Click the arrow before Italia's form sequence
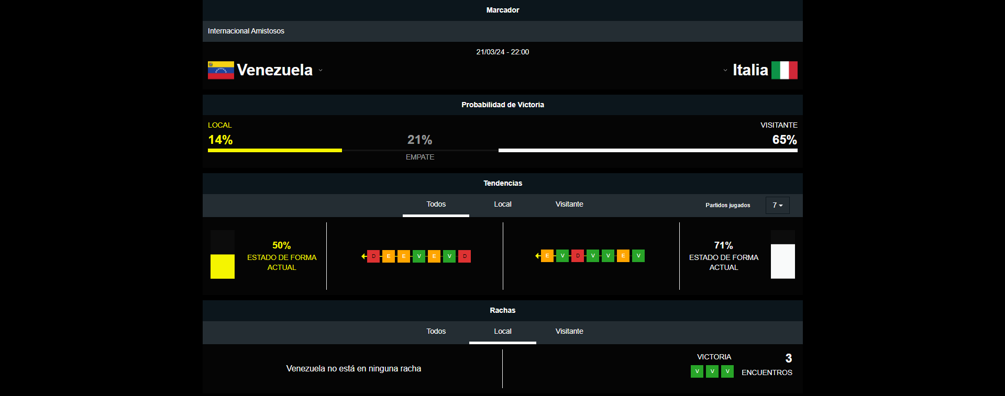Screen dimensions: 1005x396 [538, 256]
